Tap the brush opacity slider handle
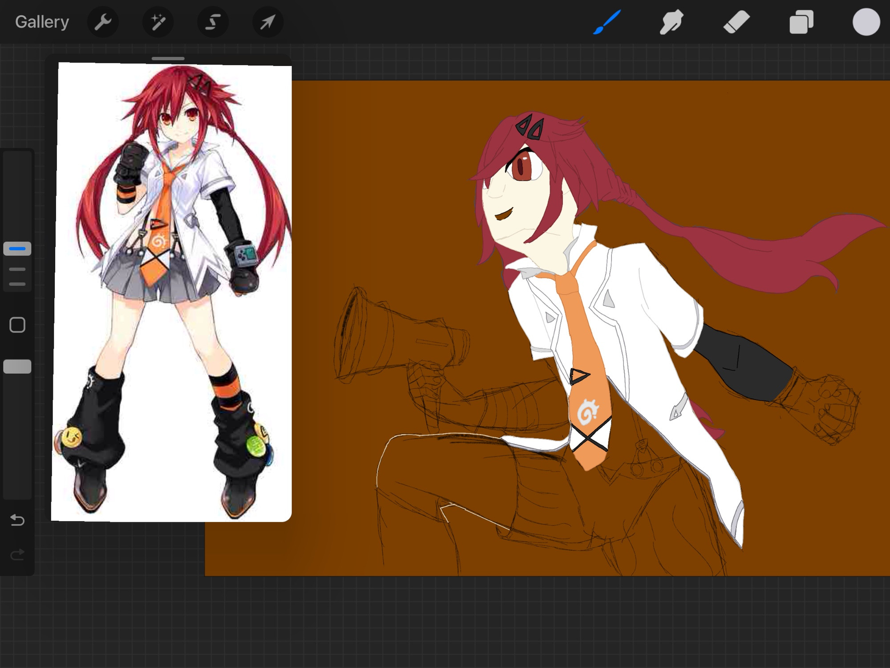The height and width of the screenshot is (668, 890). [17, 367]
